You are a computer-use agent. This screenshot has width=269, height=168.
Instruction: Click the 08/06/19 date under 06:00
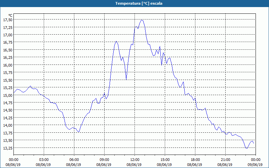(73, 165)
